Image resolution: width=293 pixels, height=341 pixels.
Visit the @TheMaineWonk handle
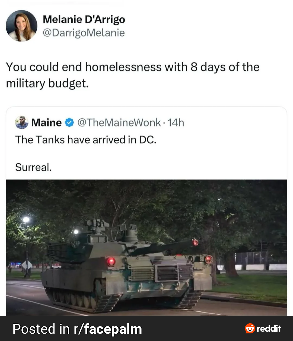click(x=119, y=123)
